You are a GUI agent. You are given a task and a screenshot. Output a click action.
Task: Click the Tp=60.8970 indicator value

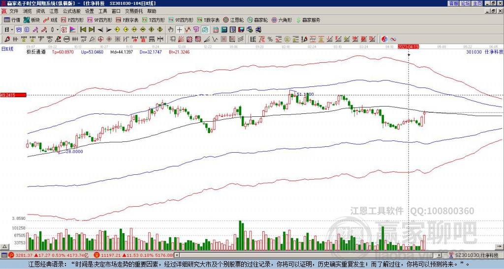[x=63, y=52]
